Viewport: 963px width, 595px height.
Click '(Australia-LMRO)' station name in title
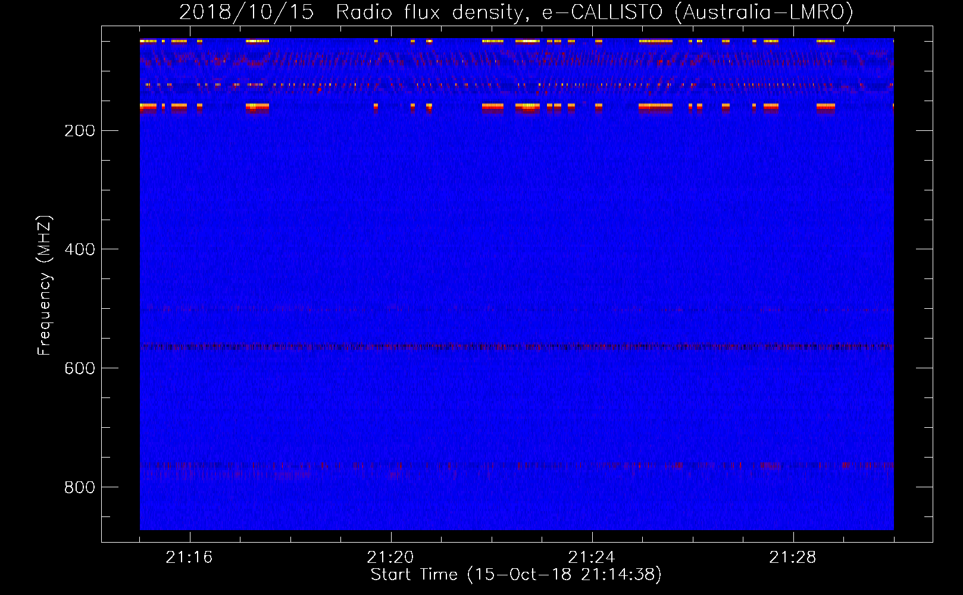[764, 12]
